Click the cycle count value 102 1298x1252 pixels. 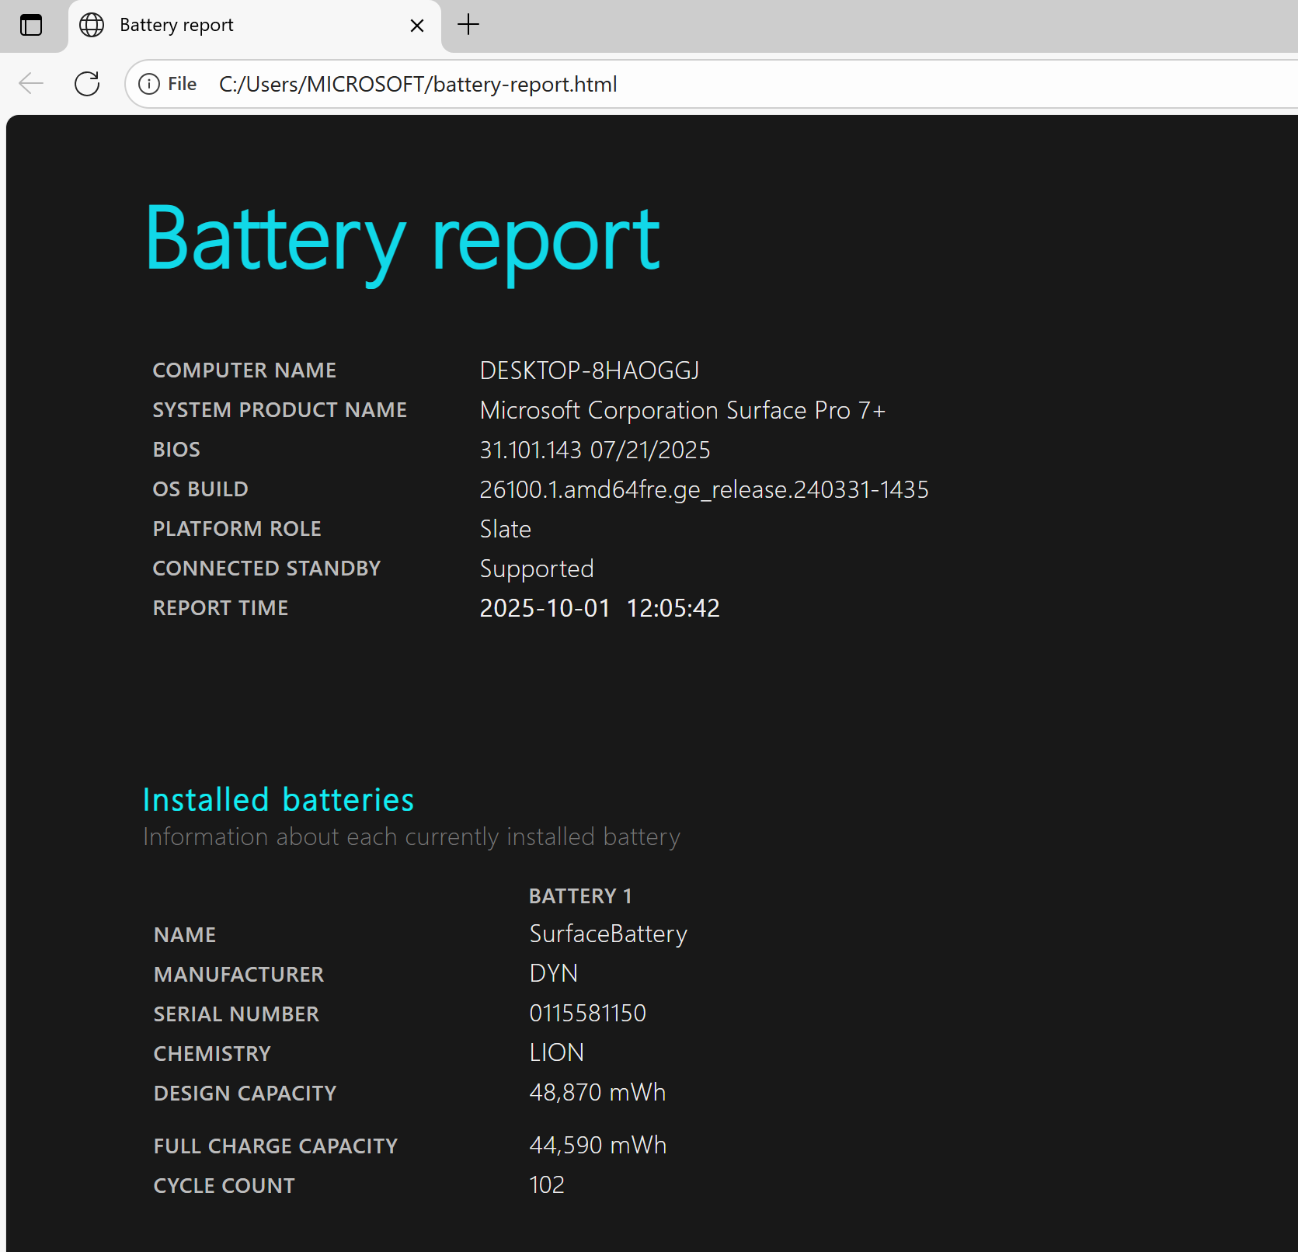point(547,1185)
